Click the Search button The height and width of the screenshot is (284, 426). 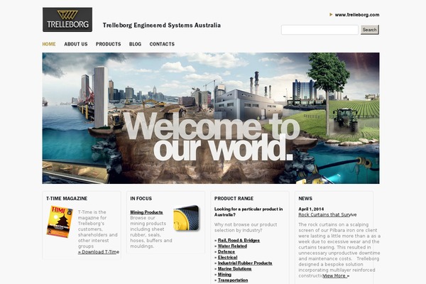pos(370,30)
